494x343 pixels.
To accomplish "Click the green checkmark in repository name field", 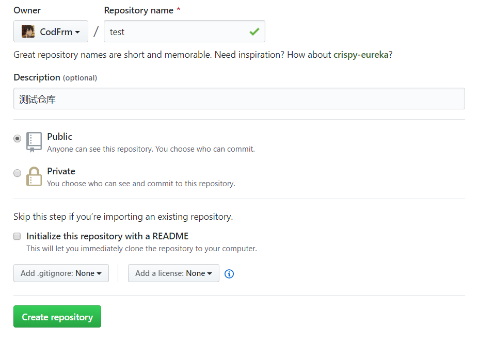I will click(x=254, y=31).
